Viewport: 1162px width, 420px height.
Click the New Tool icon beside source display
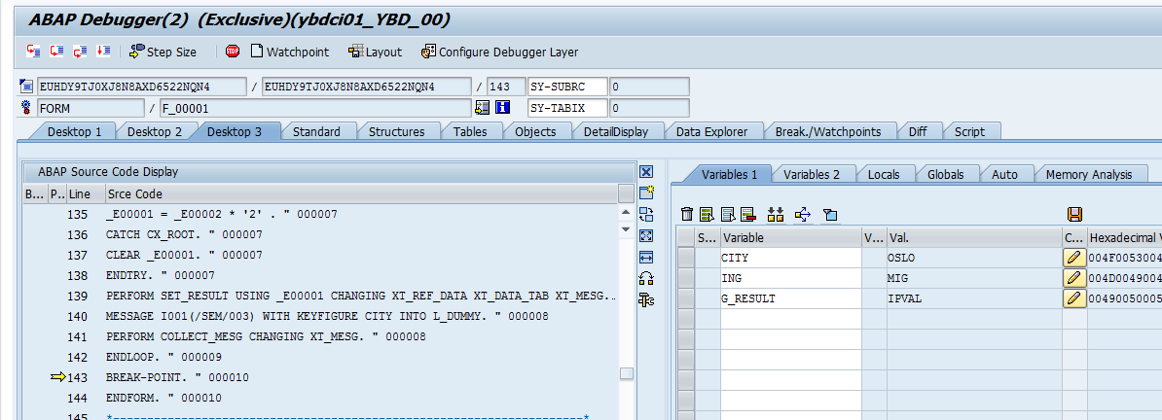click(x=646, y=193)
